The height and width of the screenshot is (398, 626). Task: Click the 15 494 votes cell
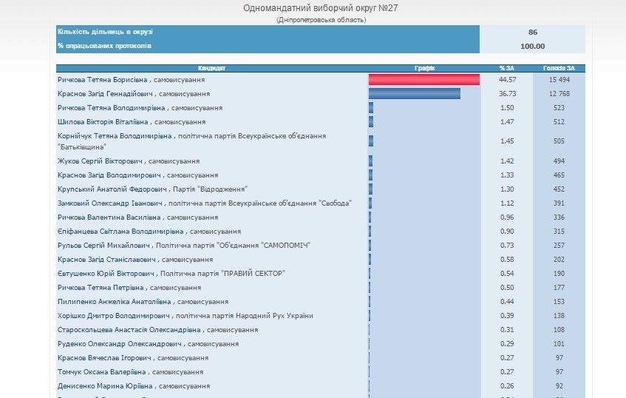tap(559, 80)
